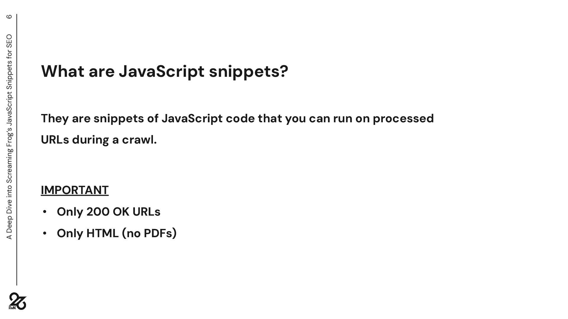The image size is (568, 319).
Task: Click the underlined IMPORTANT heading
Action: click(x=75, y=190)
